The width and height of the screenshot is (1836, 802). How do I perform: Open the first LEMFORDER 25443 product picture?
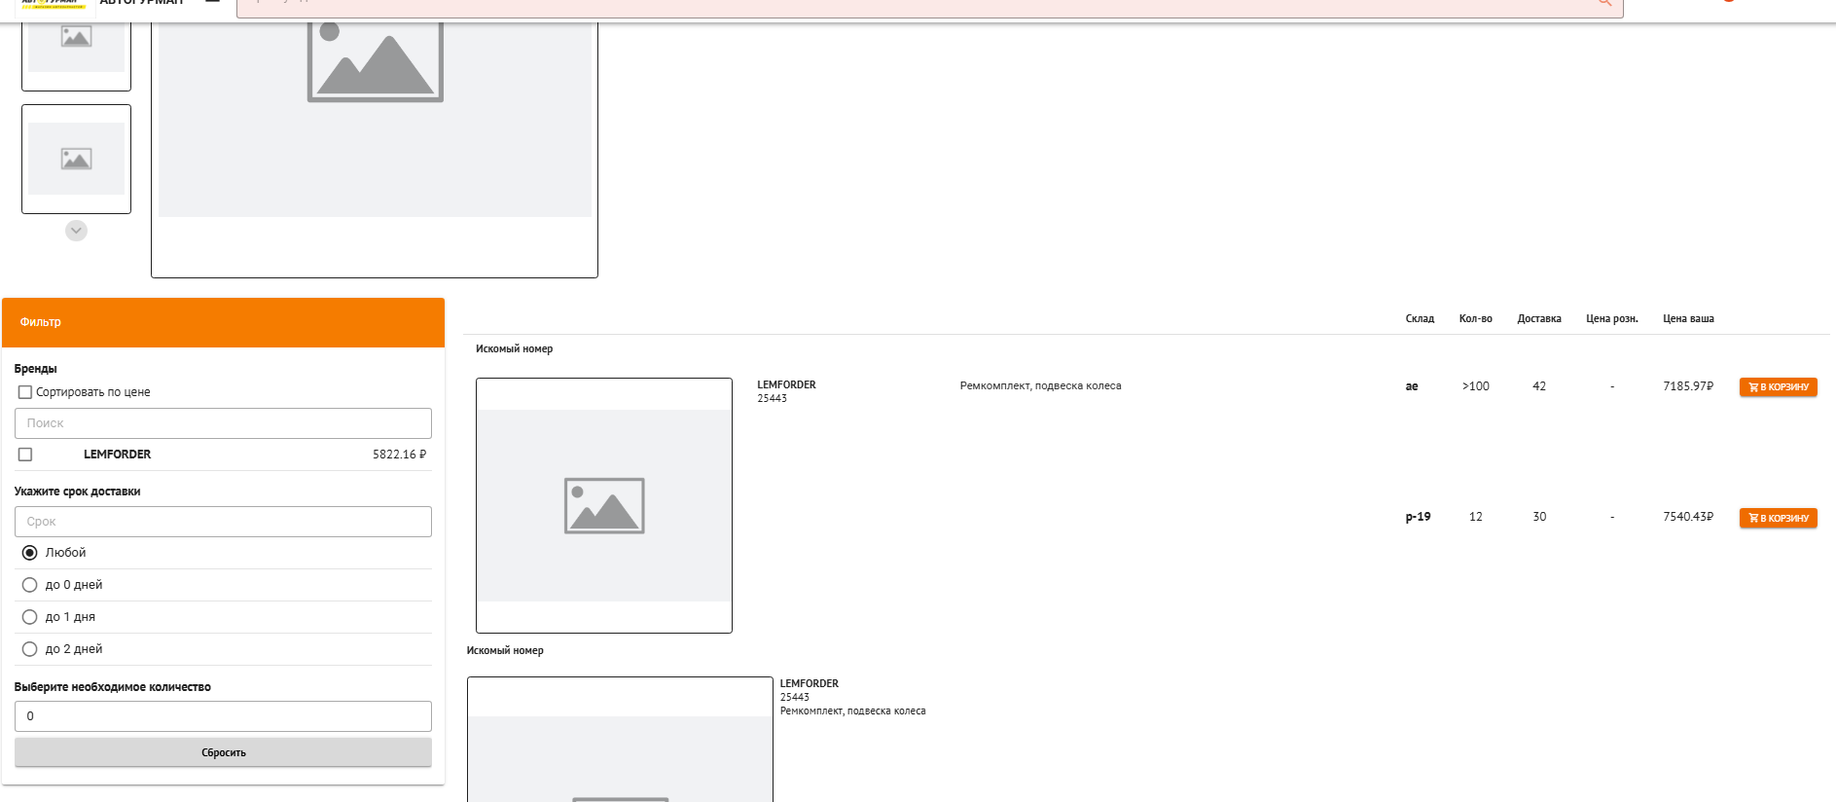(x=603, y=505)
